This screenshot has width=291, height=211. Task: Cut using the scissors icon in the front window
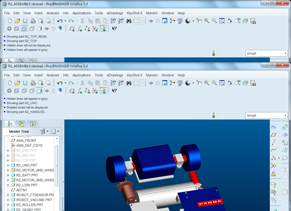click(83, 83)
